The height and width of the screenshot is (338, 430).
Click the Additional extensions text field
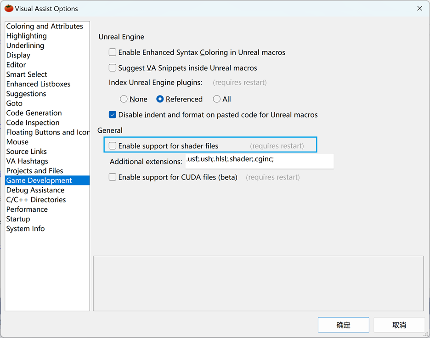click(259, 161)
